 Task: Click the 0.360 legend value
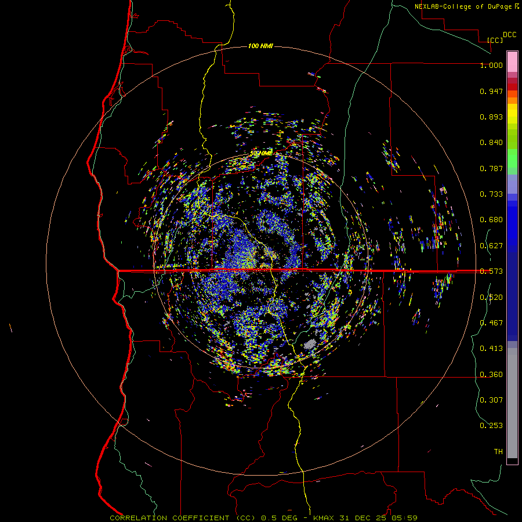(491, 375)
